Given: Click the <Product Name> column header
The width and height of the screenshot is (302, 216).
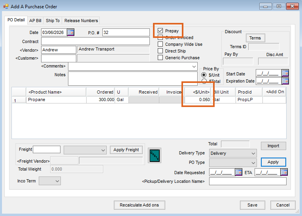Looking at the screenshot, I should pyautogui.click(x=56, y=92).
